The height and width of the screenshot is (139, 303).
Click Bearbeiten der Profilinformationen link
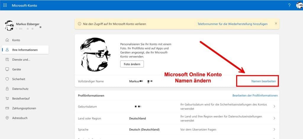pyautogui.click(x=255, y=95)
